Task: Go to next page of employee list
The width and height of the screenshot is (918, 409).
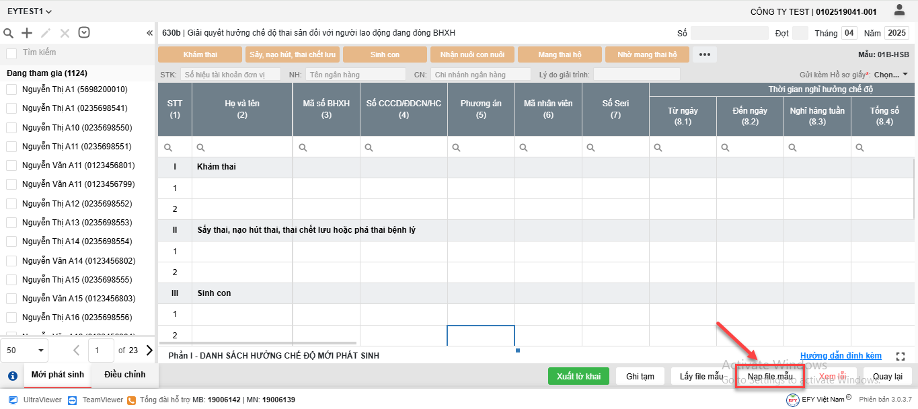Action: [149, 350]
